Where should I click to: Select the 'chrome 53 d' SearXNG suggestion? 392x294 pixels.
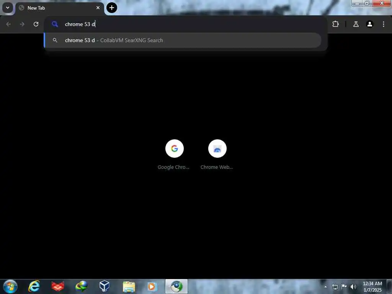click(x=183, y=40)
